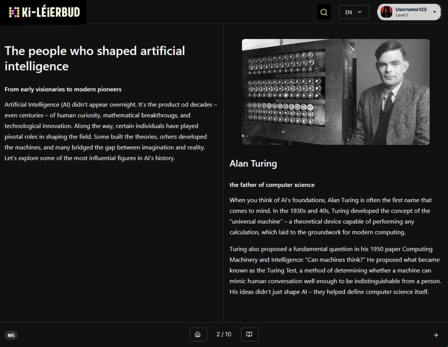Click the 2 / 10 page indicator
The height and width of the screenshot is (347, 448).
coord(224,334)
